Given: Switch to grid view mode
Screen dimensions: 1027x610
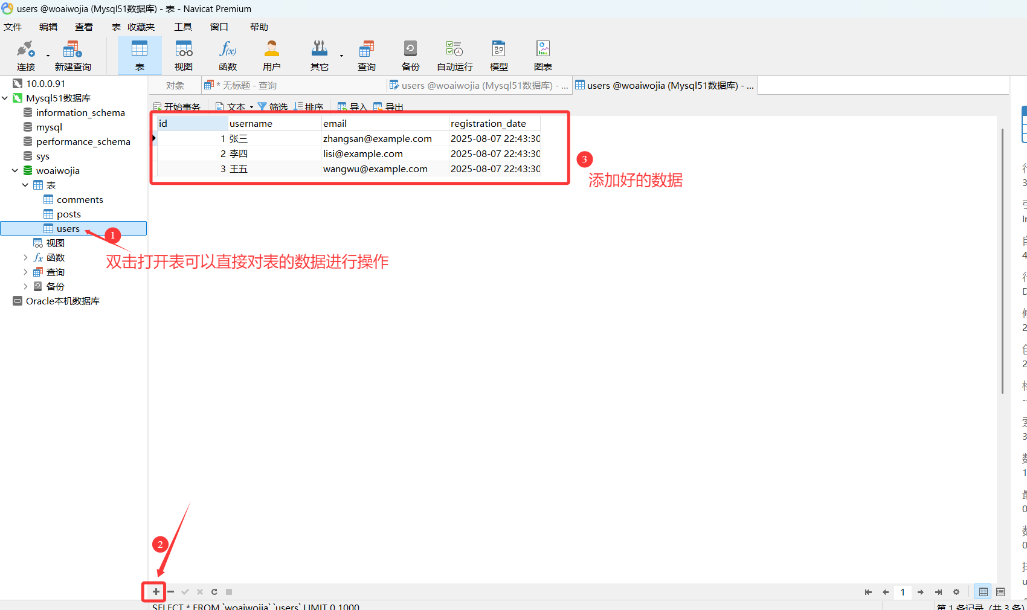Looking at the screenshot, I should 983,592.
